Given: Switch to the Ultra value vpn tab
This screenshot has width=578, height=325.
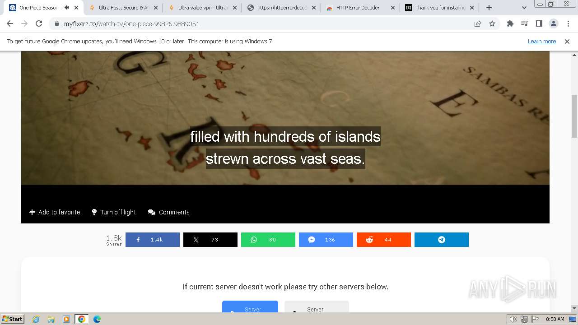Looking at the screenshot, I should [203, 8].
